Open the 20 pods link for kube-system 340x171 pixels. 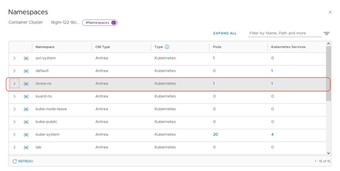pos(215,135)
